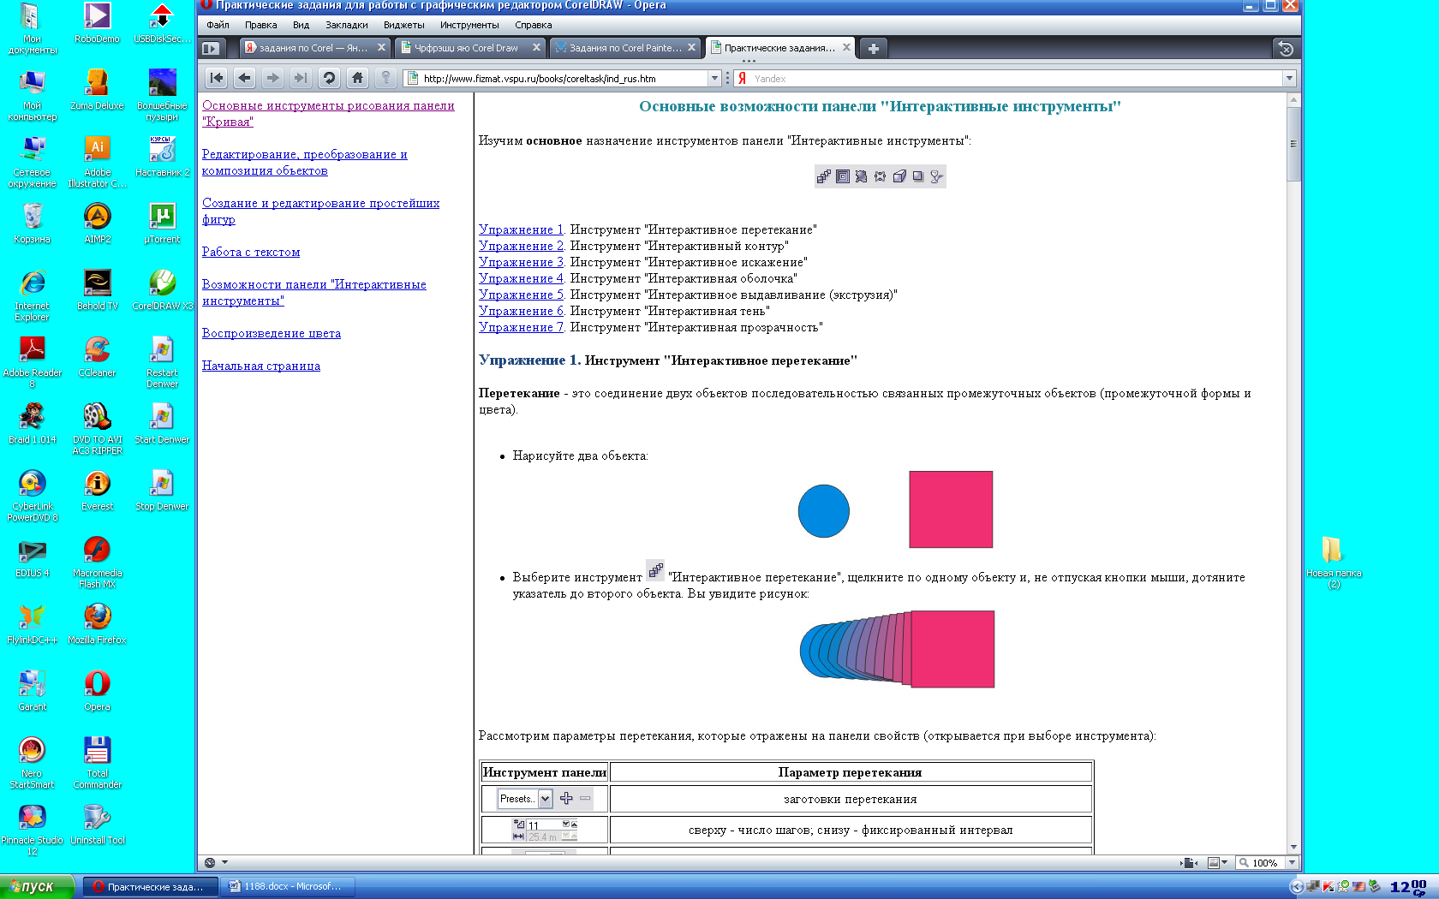This screenshot has width=1439, height=899.
Task: Switch to 1188.docx Microsoft Word taskbar button
Action: (x=287, y=886)
